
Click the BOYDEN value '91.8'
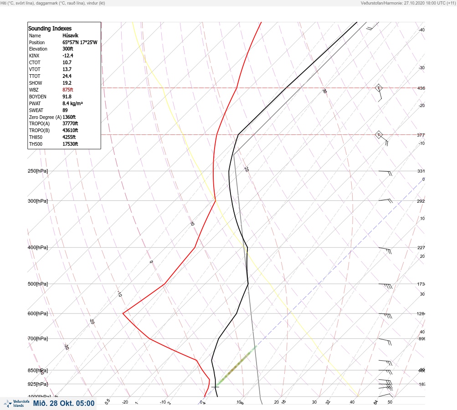coord(67,97)
